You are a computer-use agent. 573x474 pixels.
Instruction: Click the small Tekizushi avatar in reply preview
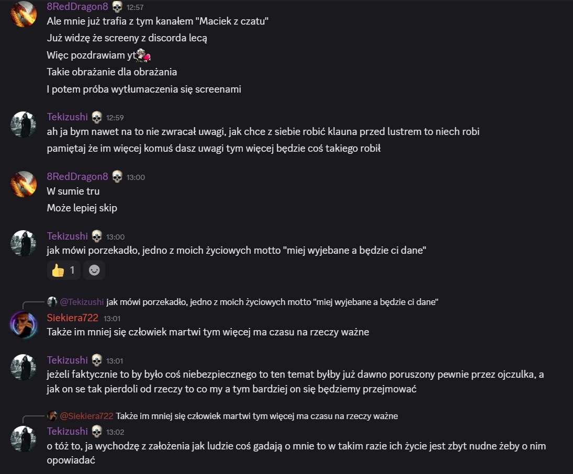(52, 302)
